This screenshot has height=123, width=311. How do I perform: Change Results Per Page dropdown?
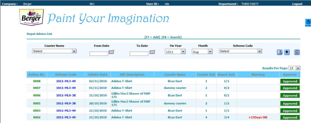click(294, 68)
